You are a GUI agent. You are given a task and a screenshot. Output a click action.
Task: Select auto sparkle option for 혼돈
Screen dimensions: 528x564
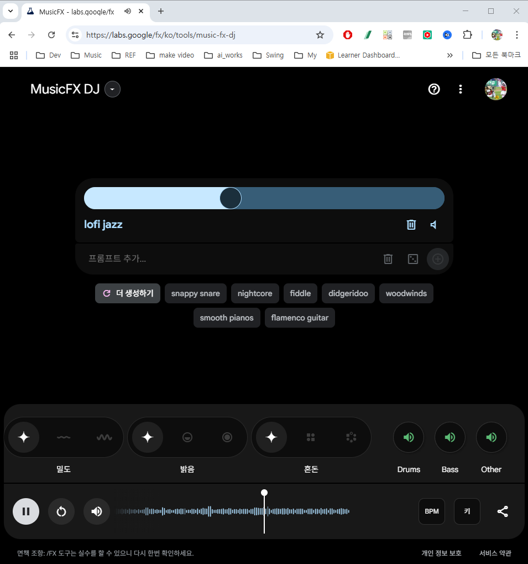271,437
